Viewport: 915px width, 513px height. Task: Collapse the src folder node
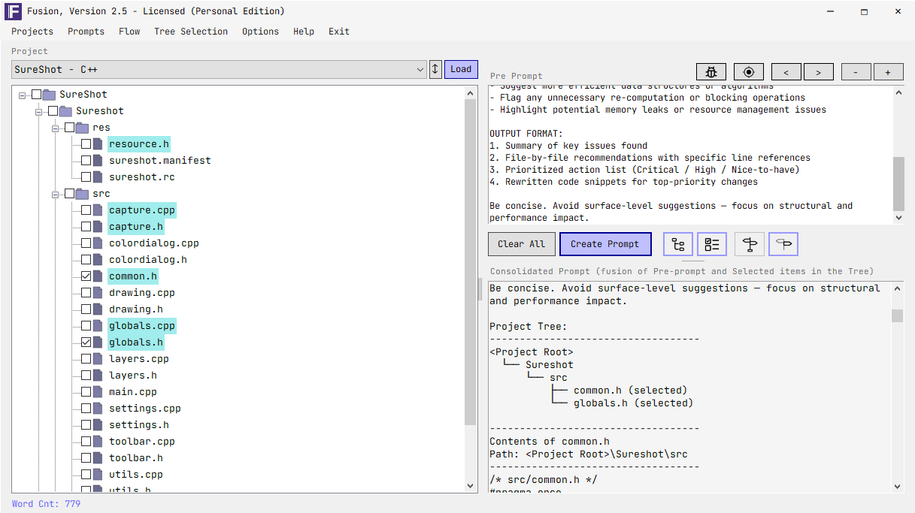[56, 195]
